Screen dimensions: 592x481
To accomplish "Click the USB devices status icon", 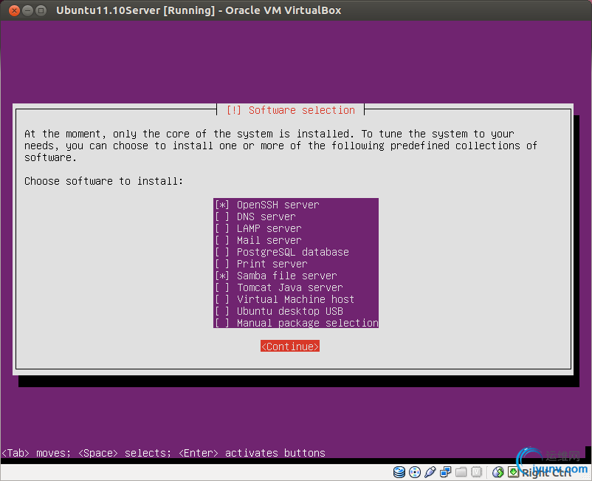I will click(430, 472).
